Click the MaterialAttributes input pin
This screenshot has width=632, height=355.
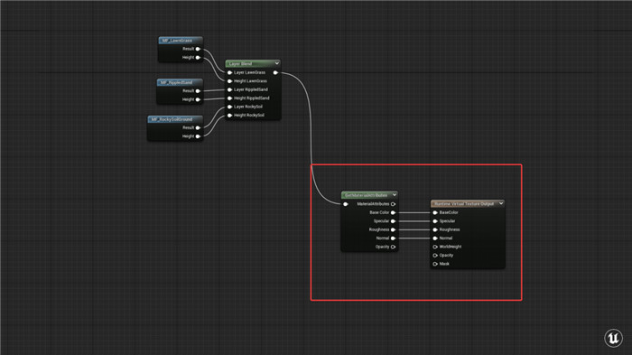[346, 204]
